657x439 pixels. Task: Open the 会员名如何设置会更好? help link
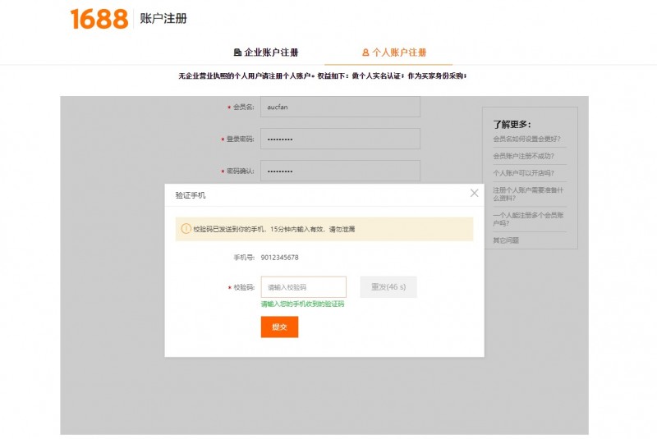[526, 139]
